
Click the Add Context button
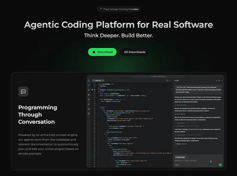(x=180, y=157)
